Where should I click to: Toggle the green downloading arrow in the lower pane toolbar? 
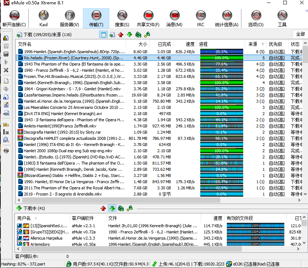pos(112,208)
